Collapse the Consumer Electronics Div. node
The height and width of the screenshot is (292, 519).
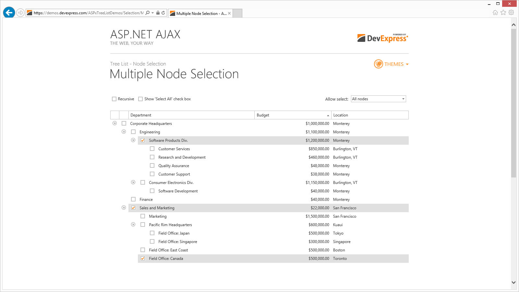click(x=133, y=182)
